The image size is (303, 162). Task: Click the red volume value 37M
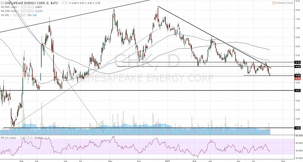point(29,15)
